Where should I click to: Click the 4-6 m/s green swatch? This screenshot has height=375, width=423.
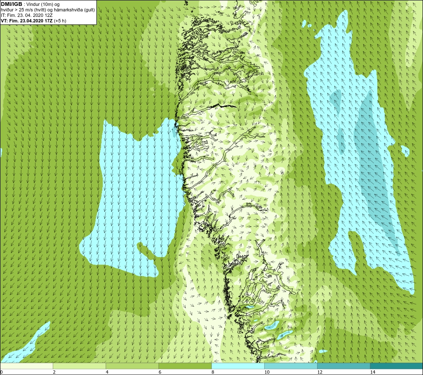click(x=132, y=366)
